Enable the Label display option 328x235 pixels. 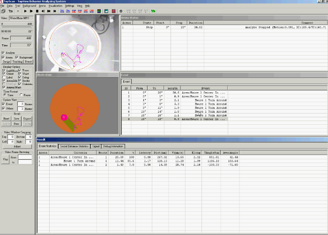tap(4, 77)
